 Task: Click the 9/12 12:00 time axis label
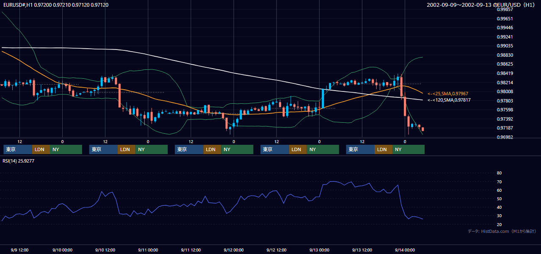[276, 250]
